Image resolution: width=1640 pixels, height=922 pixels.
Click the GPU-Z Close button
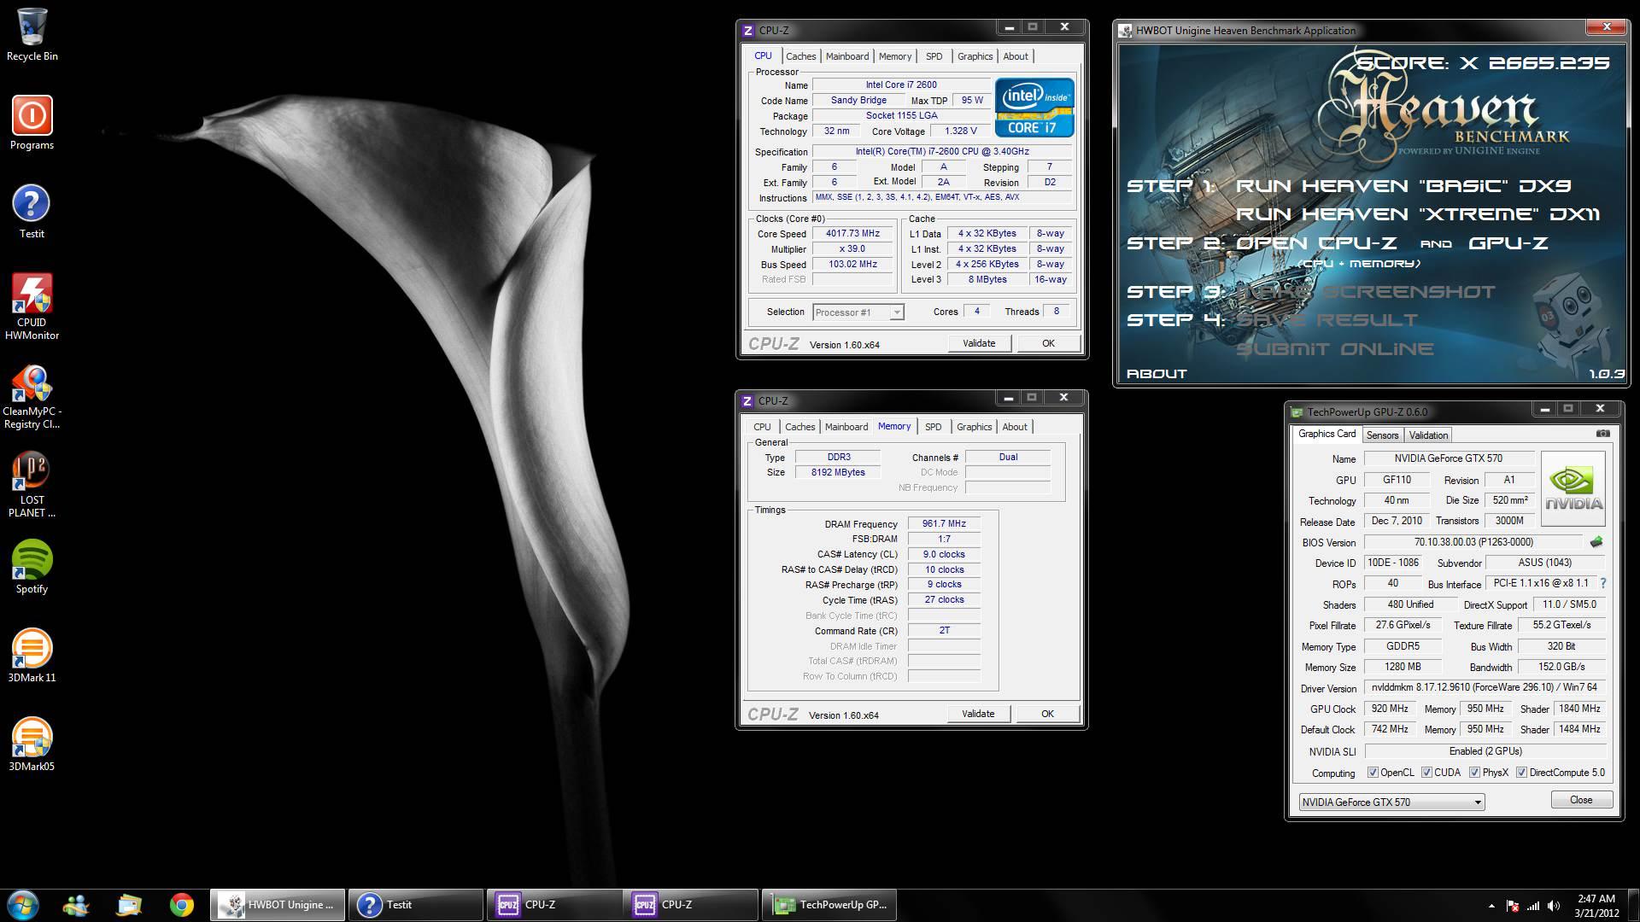[1581, 800]
